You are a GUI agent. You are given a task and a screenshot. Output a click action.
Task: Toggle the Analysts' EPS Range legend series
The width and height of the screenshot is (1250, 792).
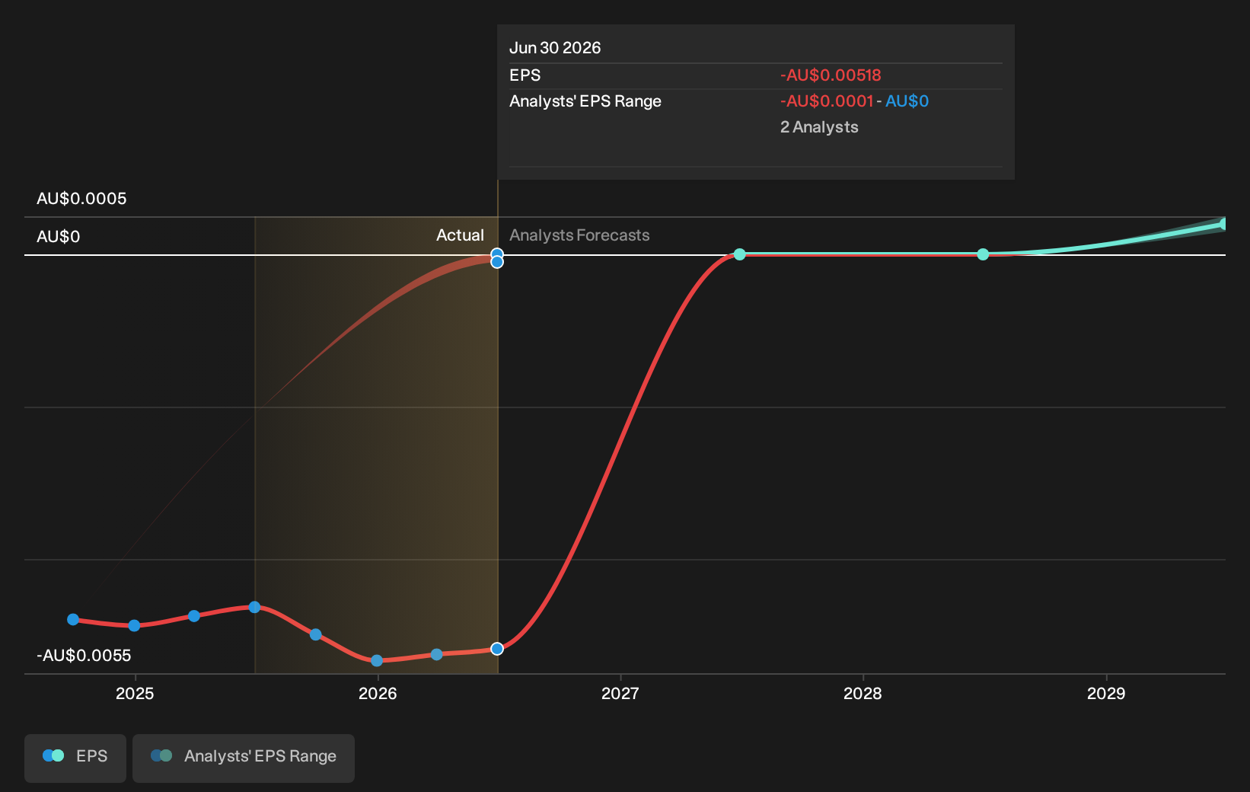(244, 757)
